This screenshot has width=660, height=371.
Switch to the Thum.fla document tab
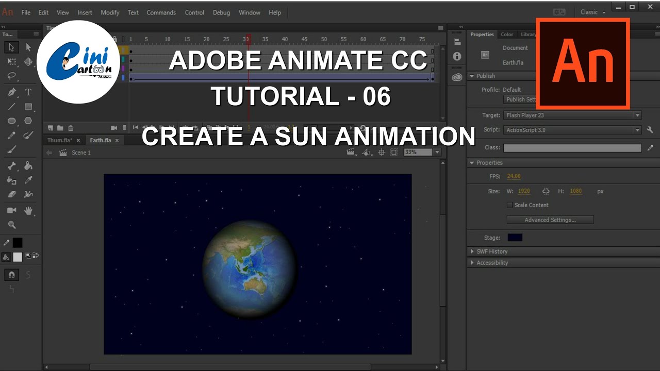[60, 140]
